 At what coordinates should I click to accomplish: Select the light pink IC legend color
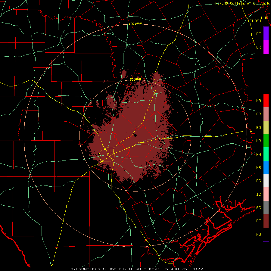coord(266,194)
